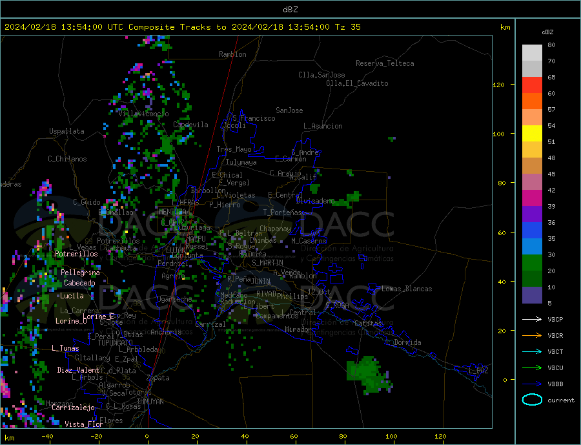Click the white Diaz_Valent label

click(78, 370)
